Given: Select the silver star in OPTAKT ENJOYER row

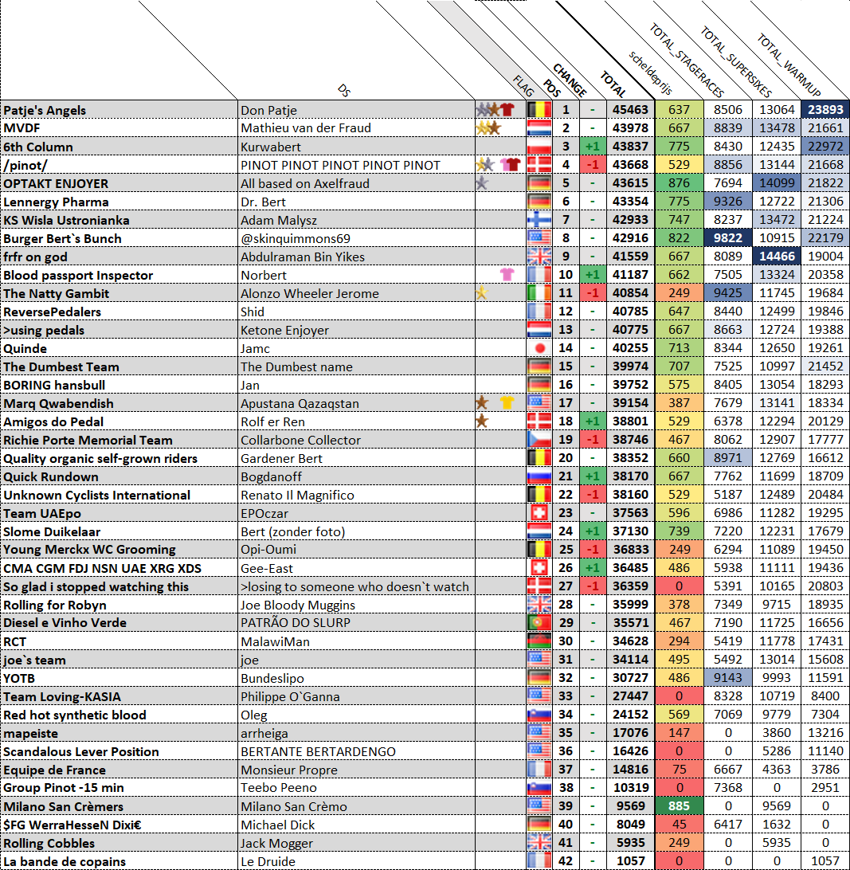Looking at the screenshot, I should click(482, 182).
